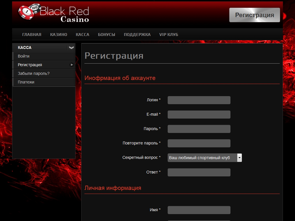This screenshot has height=221, width=295.
Task: Click the Имя name field
Action: click(199, 210)
